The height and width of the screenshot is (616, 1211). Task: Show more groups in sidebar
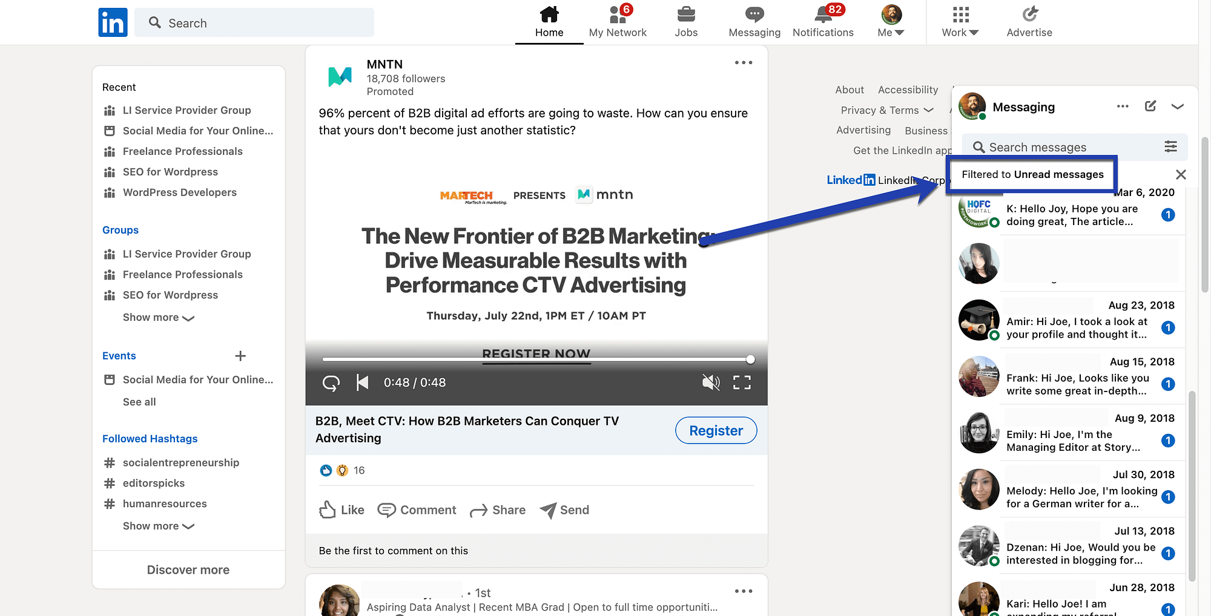click(x=159, y=318)
